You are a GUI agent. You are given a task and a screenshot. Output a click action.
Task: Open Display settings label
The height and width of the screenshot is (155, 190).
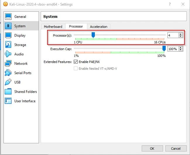[x=20, y=35]
